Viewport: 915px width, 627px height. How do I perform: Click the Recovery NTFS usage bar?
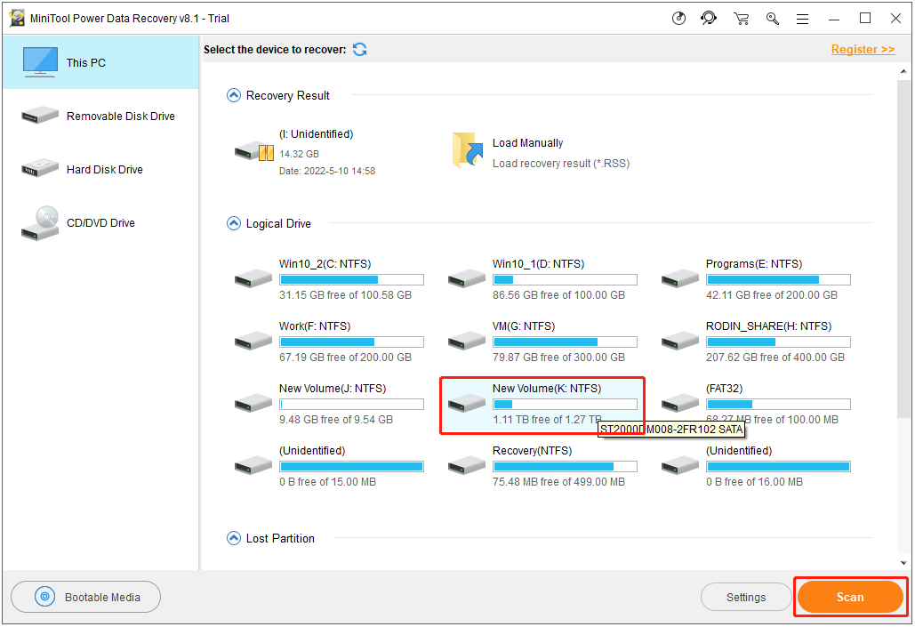coord(565,466)
